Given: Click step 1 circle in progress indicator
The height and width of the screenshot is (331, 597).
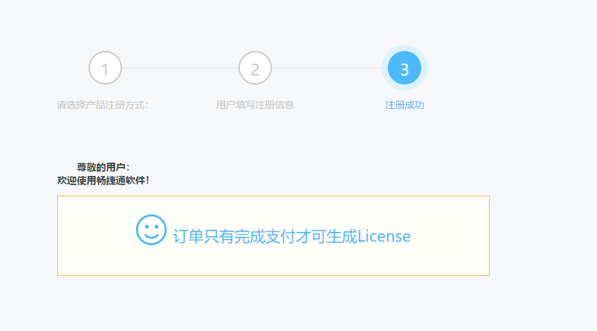Looking at the screenshot, I should tap(105, 68).
